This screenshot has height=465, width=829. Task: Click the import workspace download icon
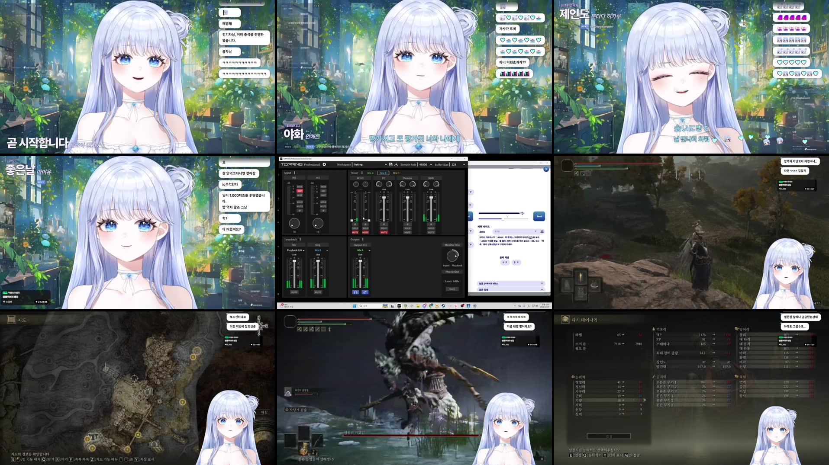396,164
